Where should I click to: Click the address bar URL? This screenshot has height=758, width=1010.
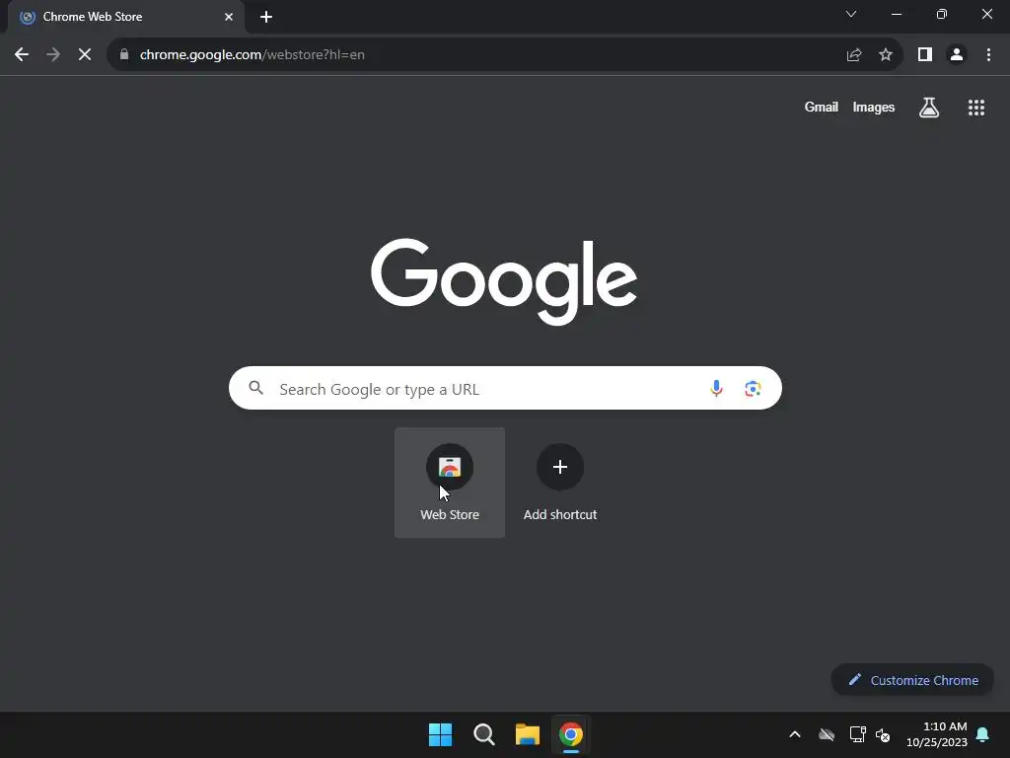[252, 55]
